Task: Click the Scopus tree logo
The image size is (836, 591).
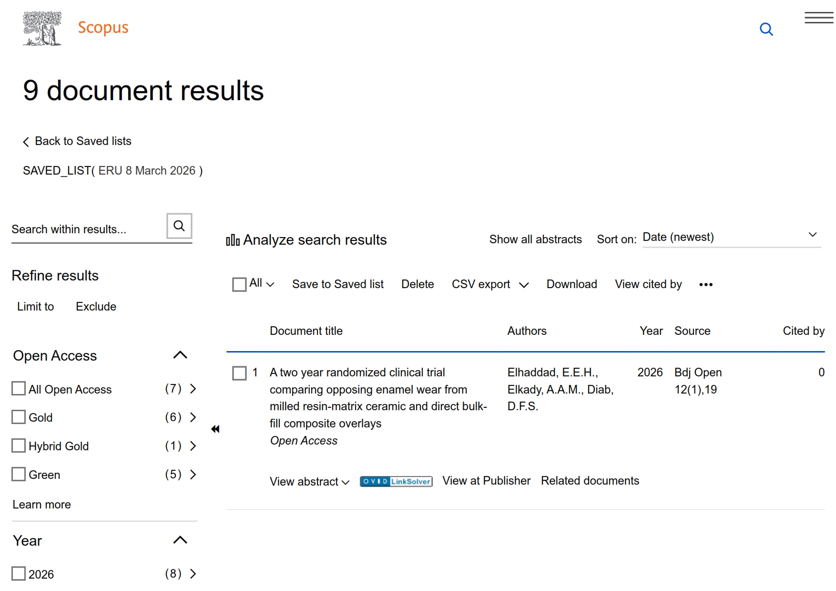Action: click(x=42, y=29)
